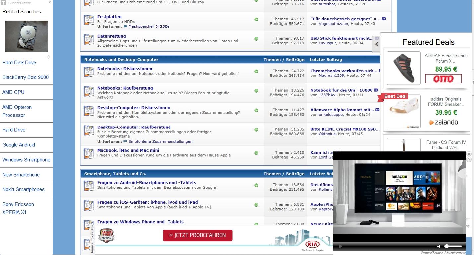Image resolution: width=474 pixels, height=255 pixels.
Task: Open the Empfohlene Zusammenstellungen subforum
Action: click(x=161, y=142)
